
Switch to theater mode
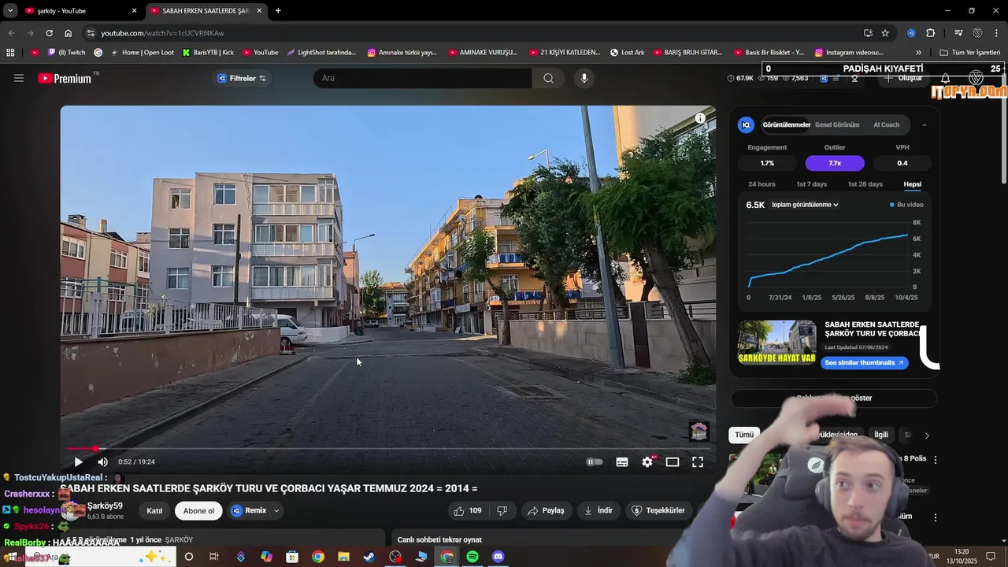(673, 462)
